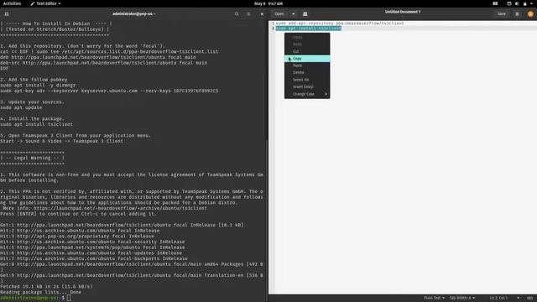Click 'sudo apt install -y dirmngr' terminal line
This screenshot has width=537, height=302.
38,86
